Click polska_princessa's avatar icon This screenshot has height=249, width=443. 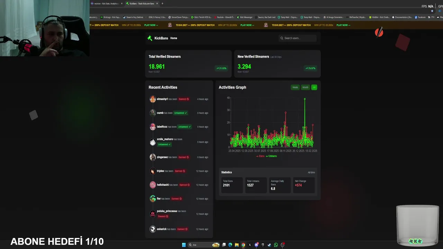point(153,214)
